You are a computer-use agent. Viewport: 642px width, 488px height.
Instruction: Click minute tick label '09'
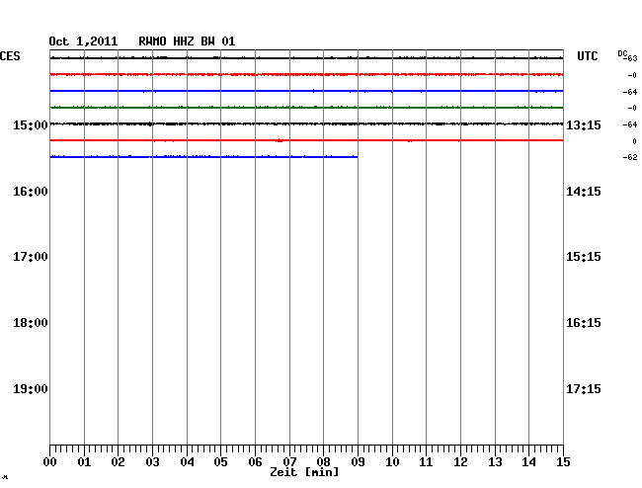[358, 462]
